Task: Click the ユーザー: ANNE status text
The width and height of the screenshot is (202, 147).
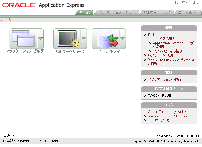Action: pos(48,141)
